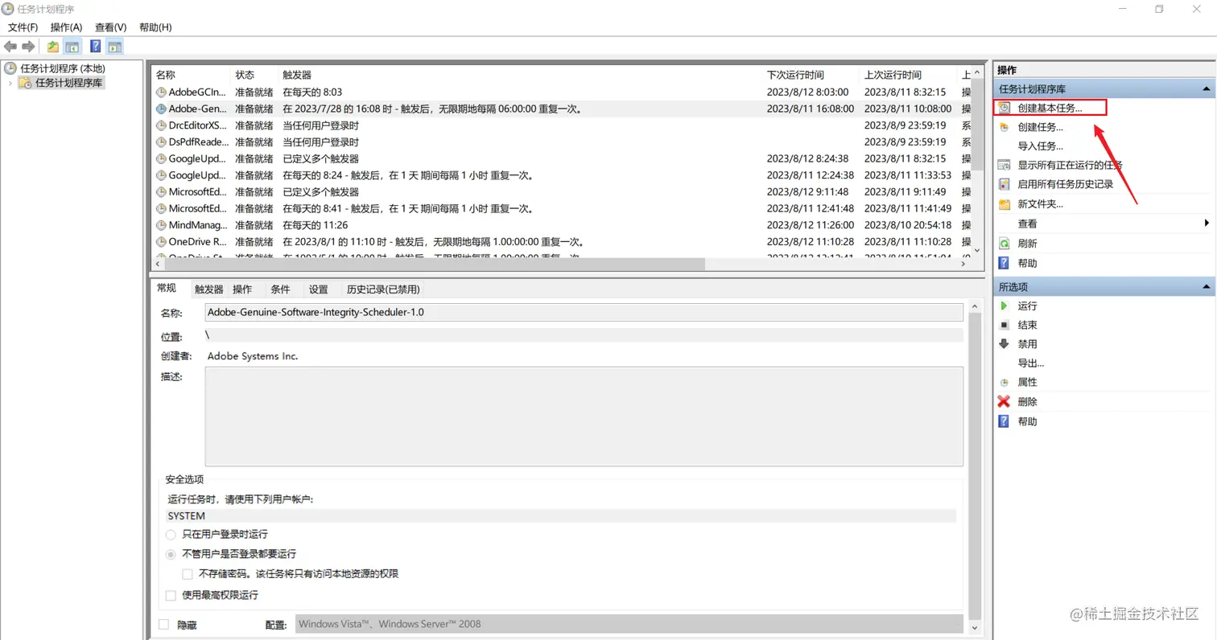
Task: Click the blue Help toolbar icon
Action: coord(95,47)
